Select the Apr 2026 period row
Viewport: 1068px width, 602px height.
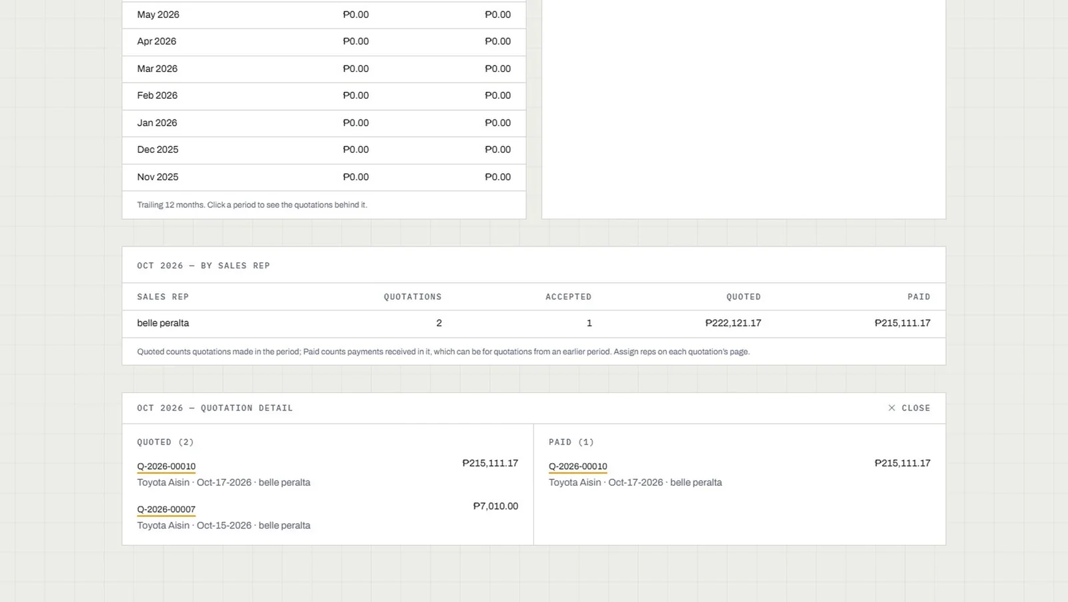click(324, 41)
